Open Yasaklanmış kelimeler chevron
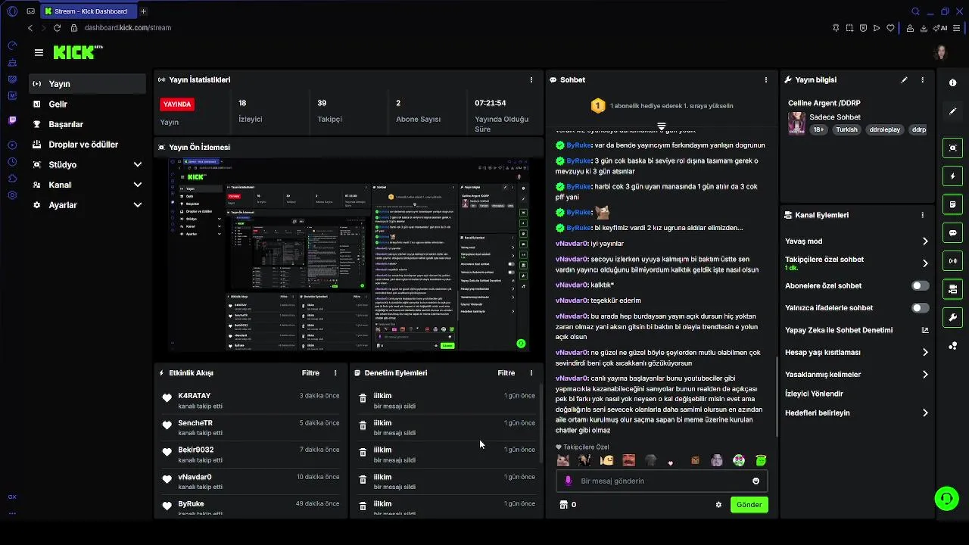The height and width of the screenshot is (545, 969). point(925,375)
